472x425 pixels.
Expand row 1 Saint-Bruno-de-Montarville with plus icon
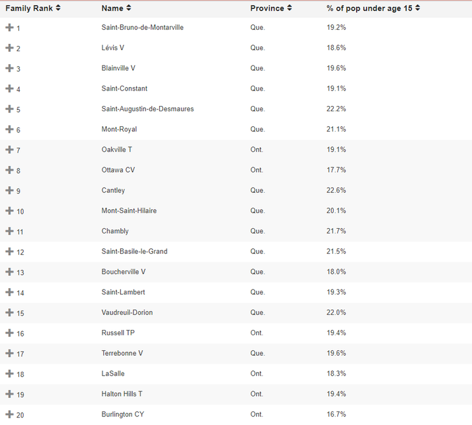pyautogui.click(x=9, y=28)
